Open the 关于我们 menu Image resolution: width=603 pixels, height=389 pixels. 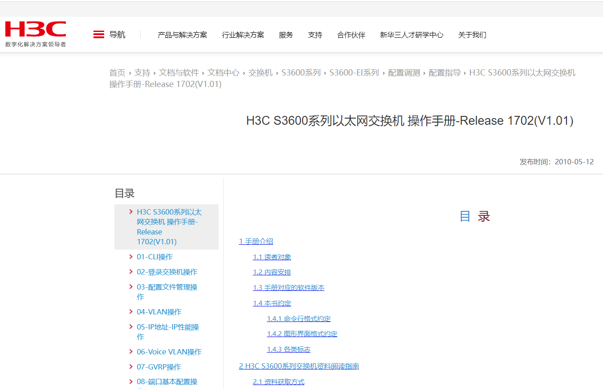472,35
